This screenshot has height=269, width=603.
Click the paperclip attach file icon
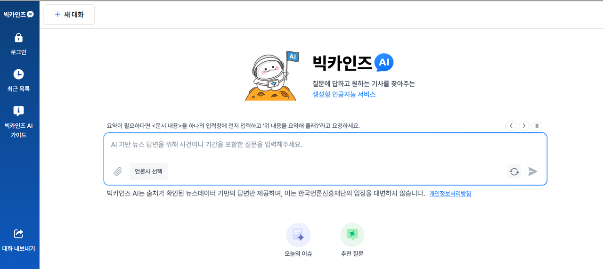coord(118,171)
